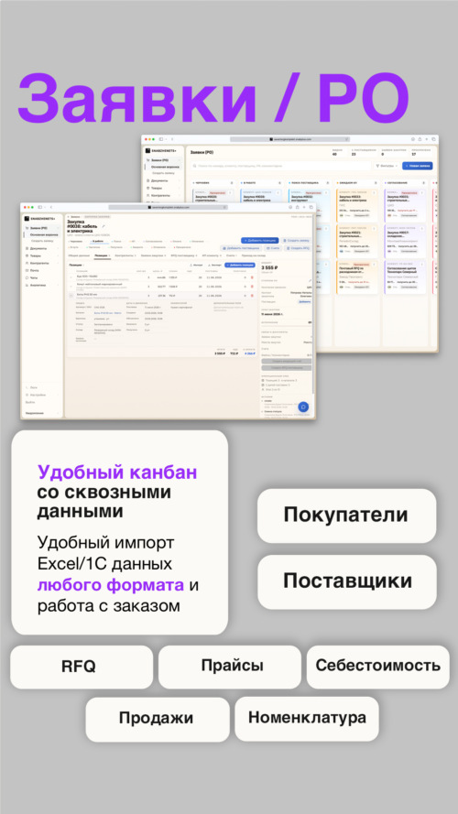Screen dimensions: 458x814
Task: Click Себестоимость pill
Action: (378, 667)
